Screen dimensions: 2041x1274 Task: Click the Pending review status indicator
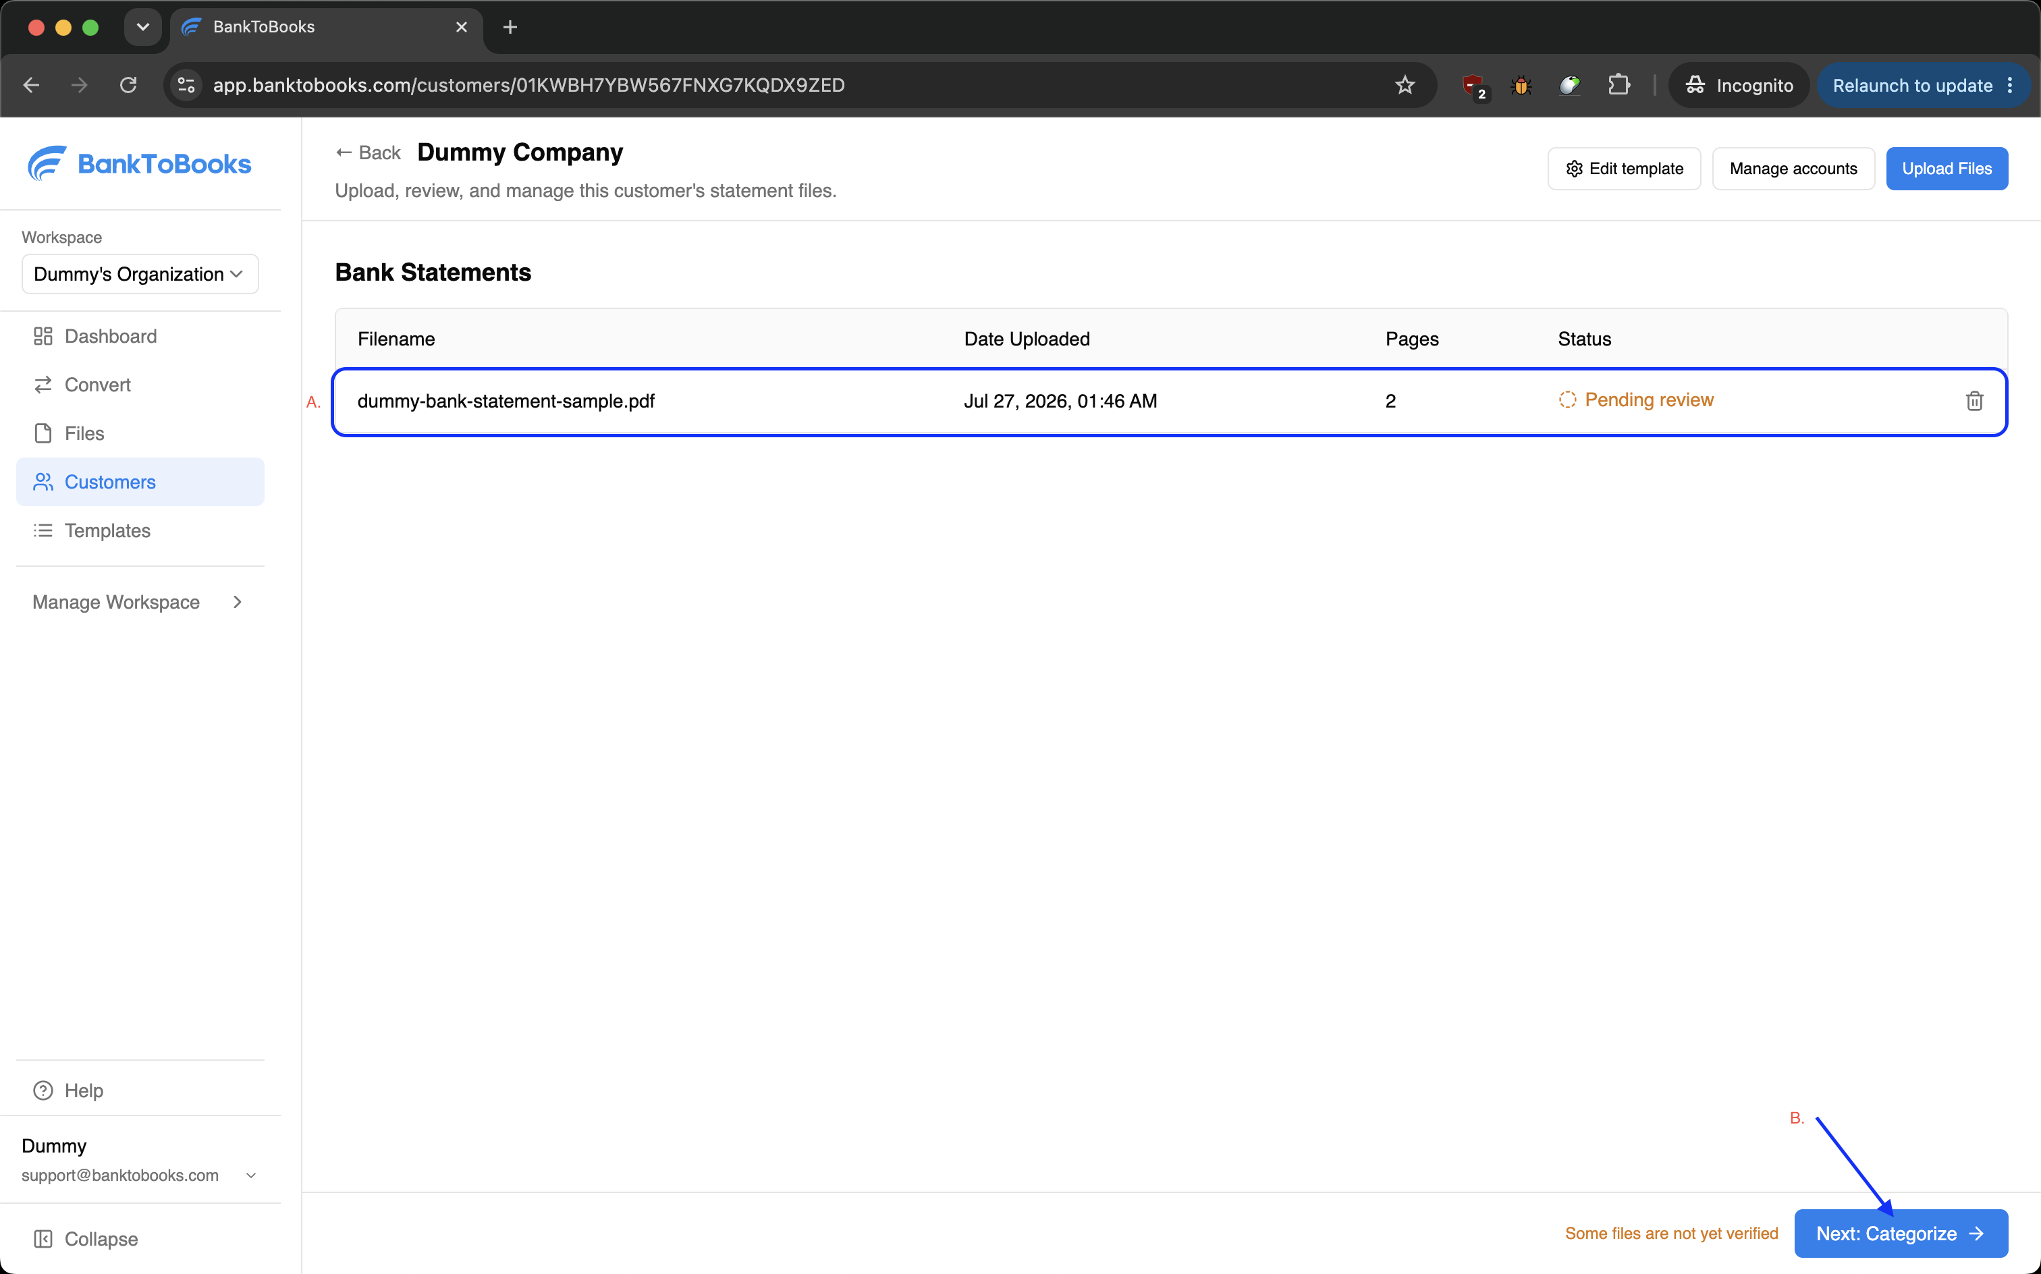pos(1635,399)
